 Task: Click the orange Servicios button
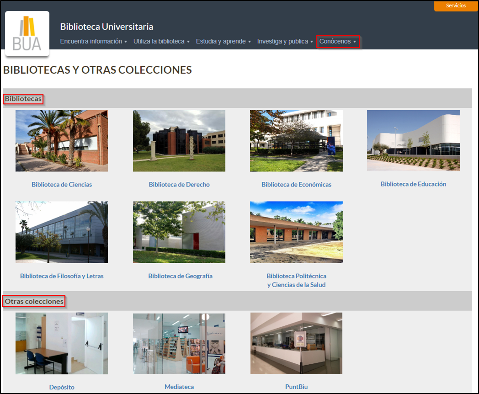pyautogui.click(x=456, y=6)
